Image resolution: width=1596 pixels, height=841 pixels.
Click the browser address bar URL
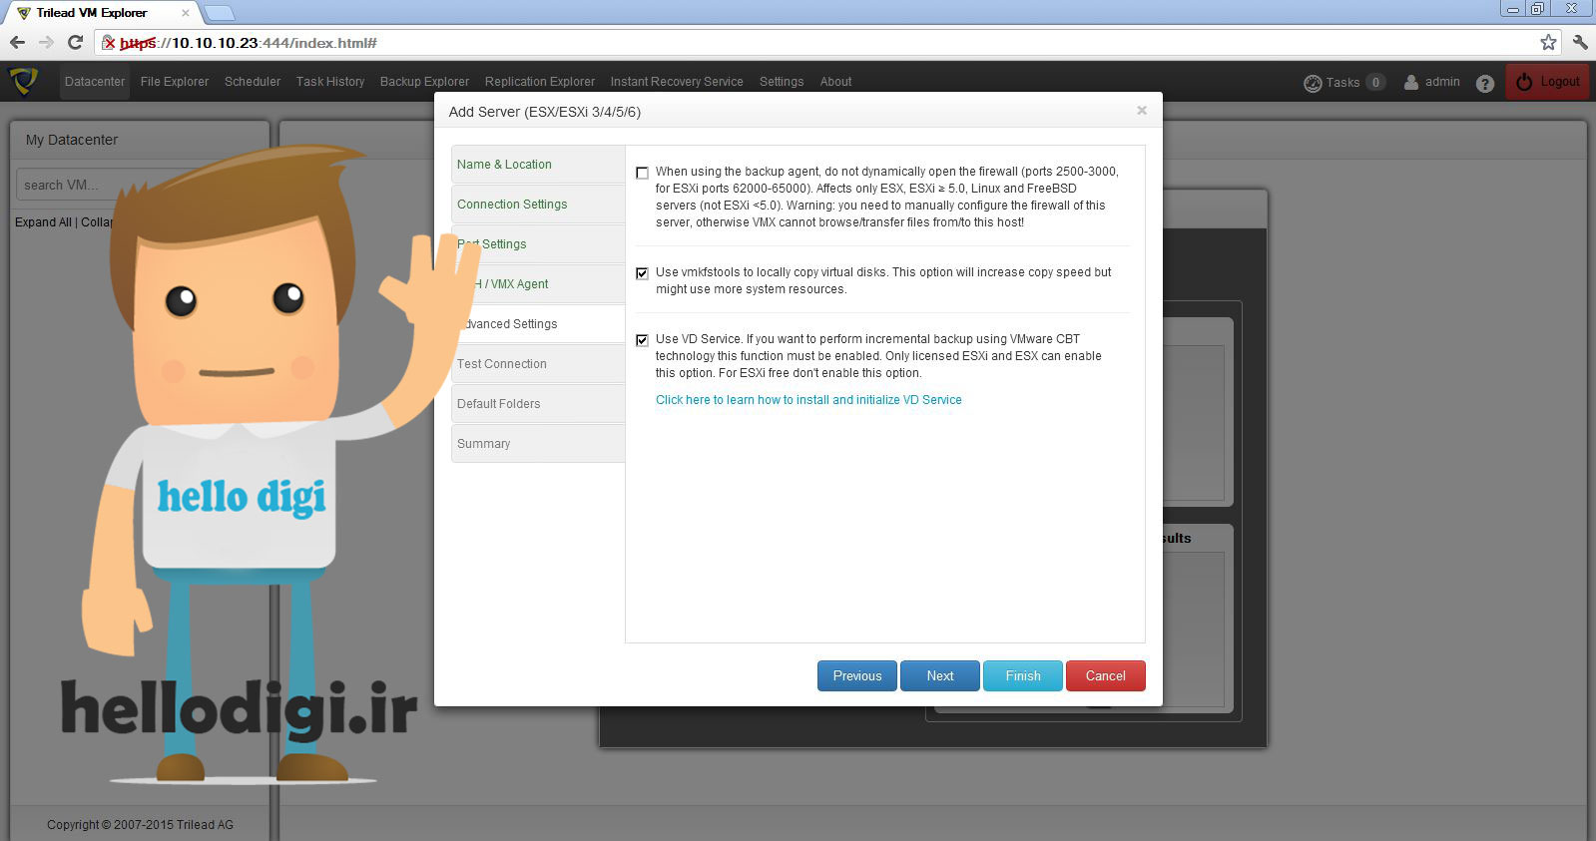click(248, 43)
